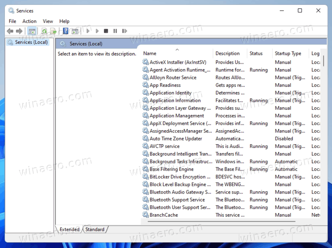Click gear icon beside Auto Time Zone Updater
The height and width of the screenshot is (248, 332).
[146, 139]
